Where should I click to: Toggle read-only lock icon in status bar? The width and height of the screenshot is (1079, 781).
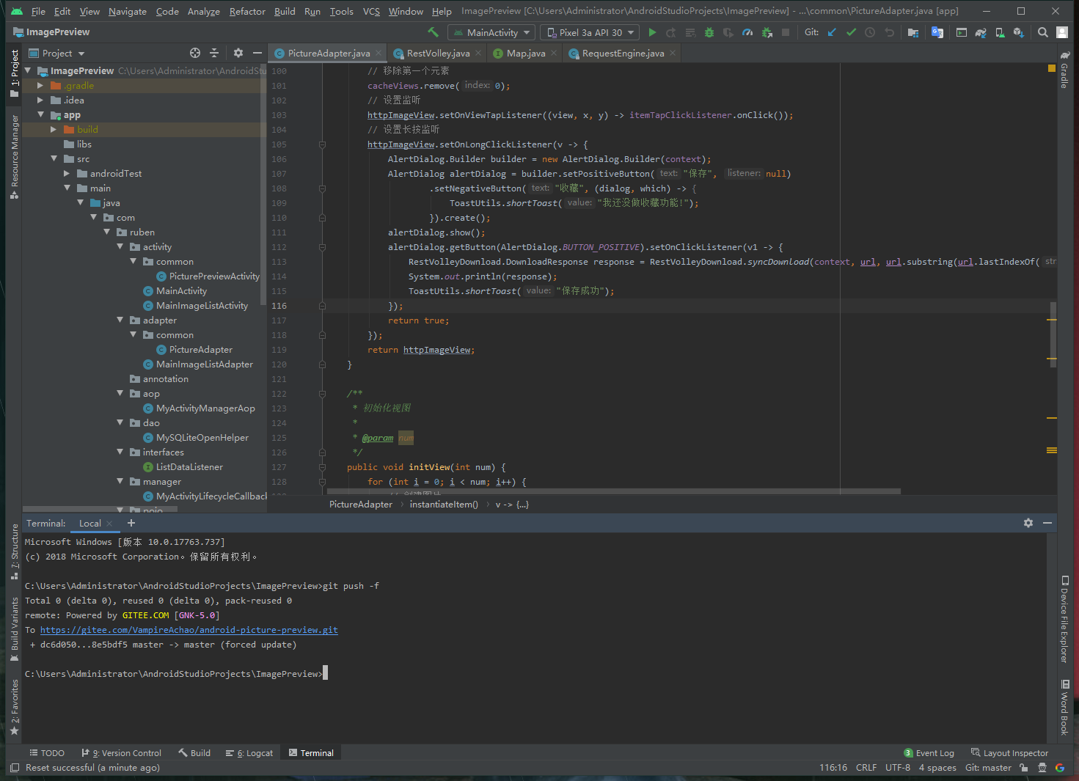pos(1023,768)
